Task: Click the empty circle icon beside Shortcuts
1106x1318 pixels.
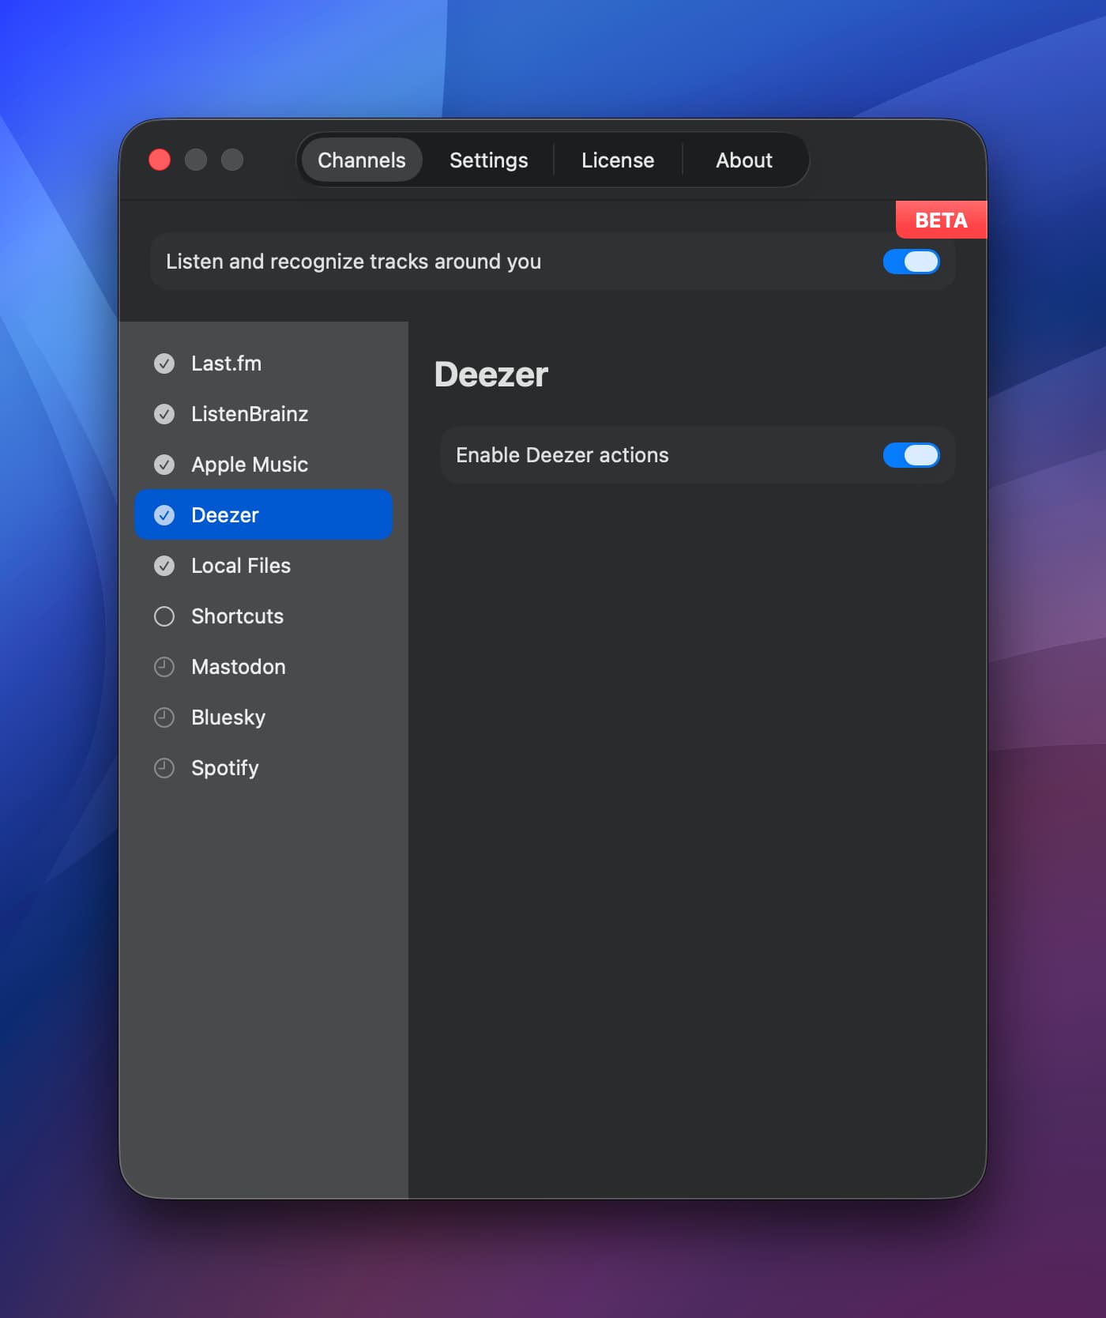Action: click(x=164, y=616)
